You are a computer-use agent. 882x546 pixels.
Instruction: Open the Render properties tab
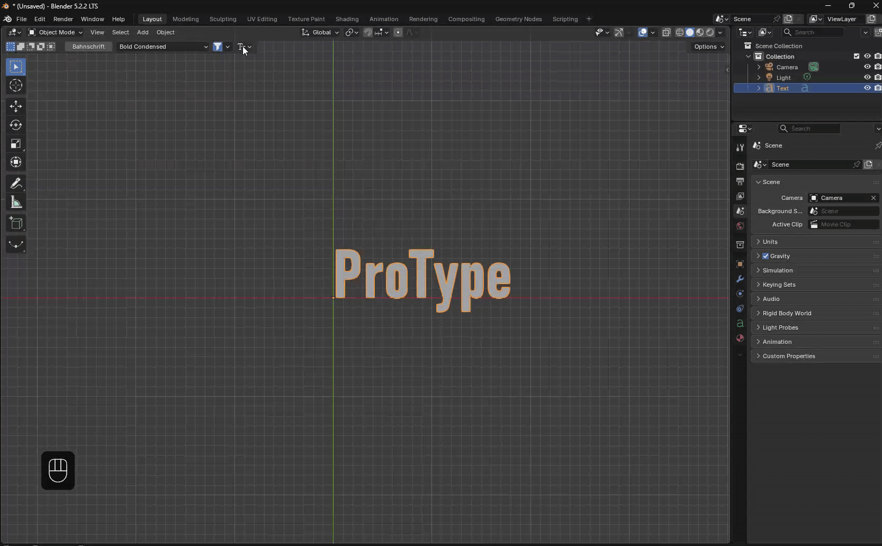(740, 167)
